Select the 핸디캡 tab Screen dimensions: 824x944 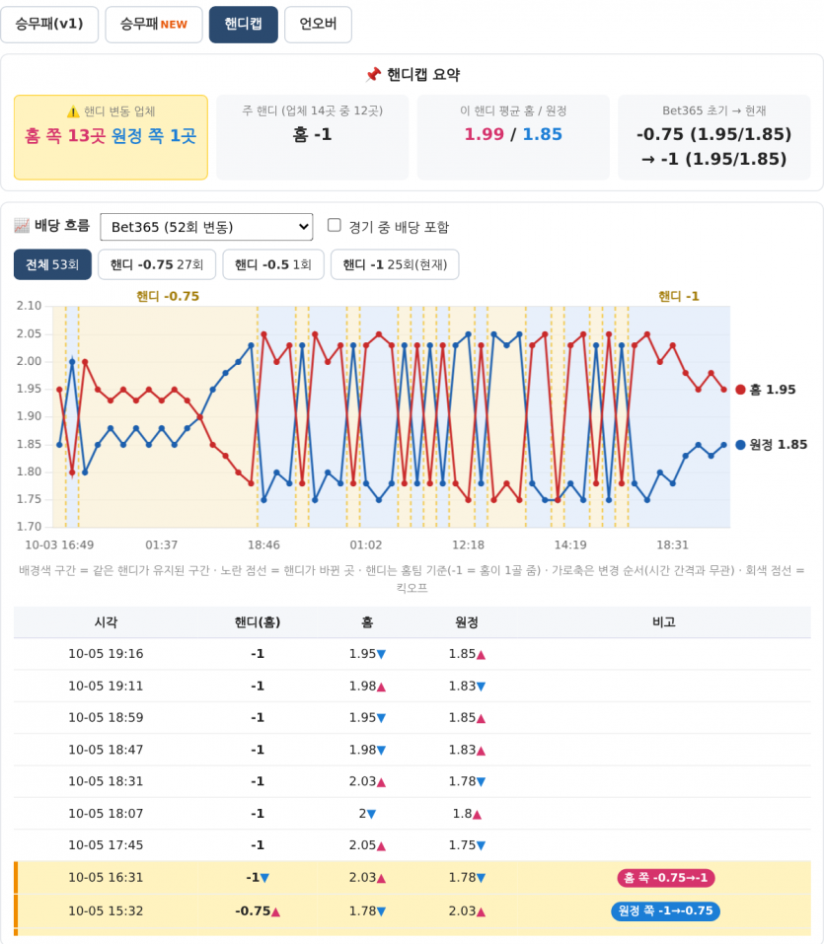point(244,25)
